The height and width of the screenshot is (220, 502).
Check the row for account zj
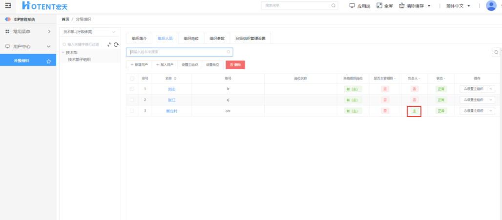point(132,100)
